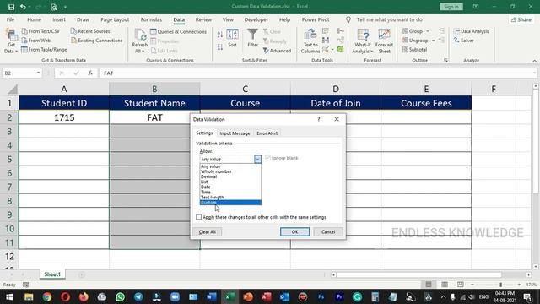
Task: Open File Explorer from taskbar
Action: [29, 296]
